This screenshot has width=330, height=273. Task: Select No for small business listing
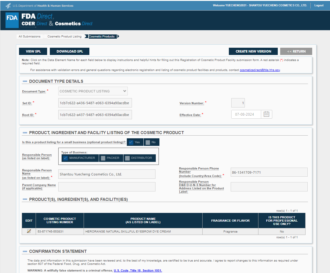click(x=148, y=142)
